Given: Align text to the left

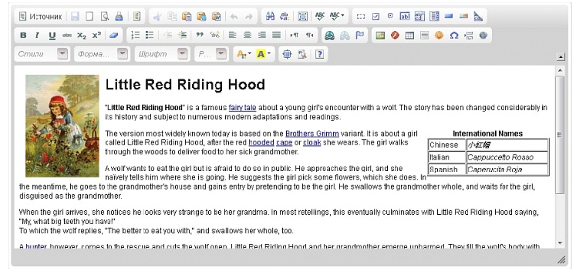Looking at the screenshot, I should click(232, 35).
